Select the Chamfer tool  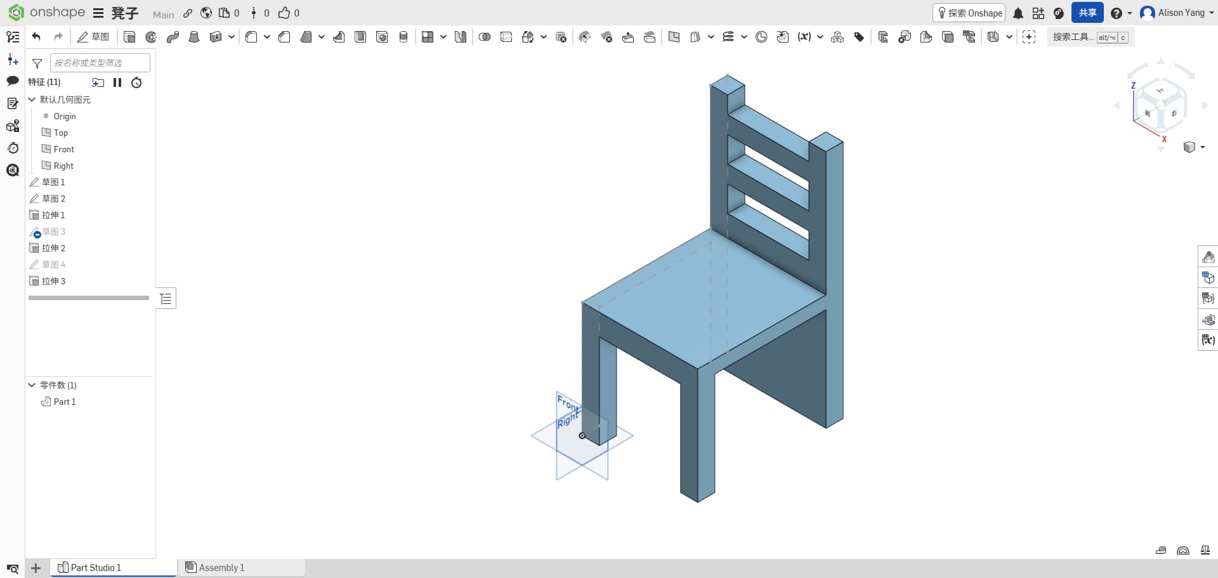284,37
